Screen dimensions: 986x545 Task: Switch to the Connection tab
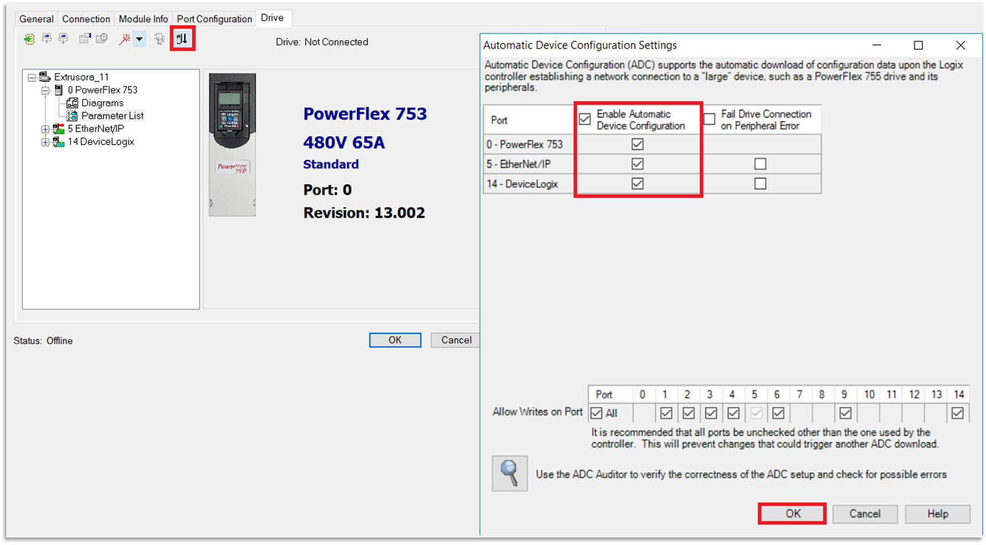86,19
